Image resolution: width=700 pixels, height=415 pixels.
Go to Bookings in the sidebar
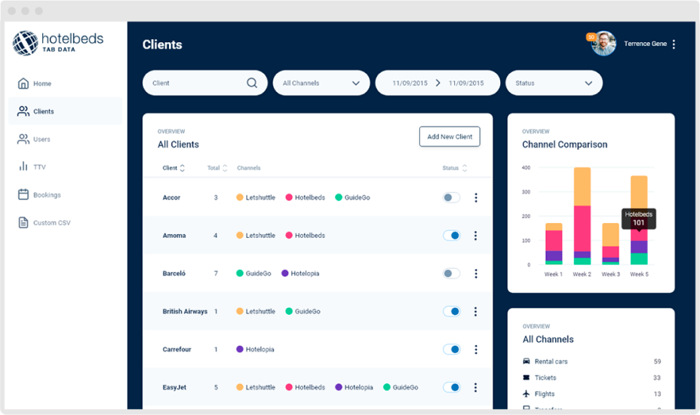coord(46,195)
